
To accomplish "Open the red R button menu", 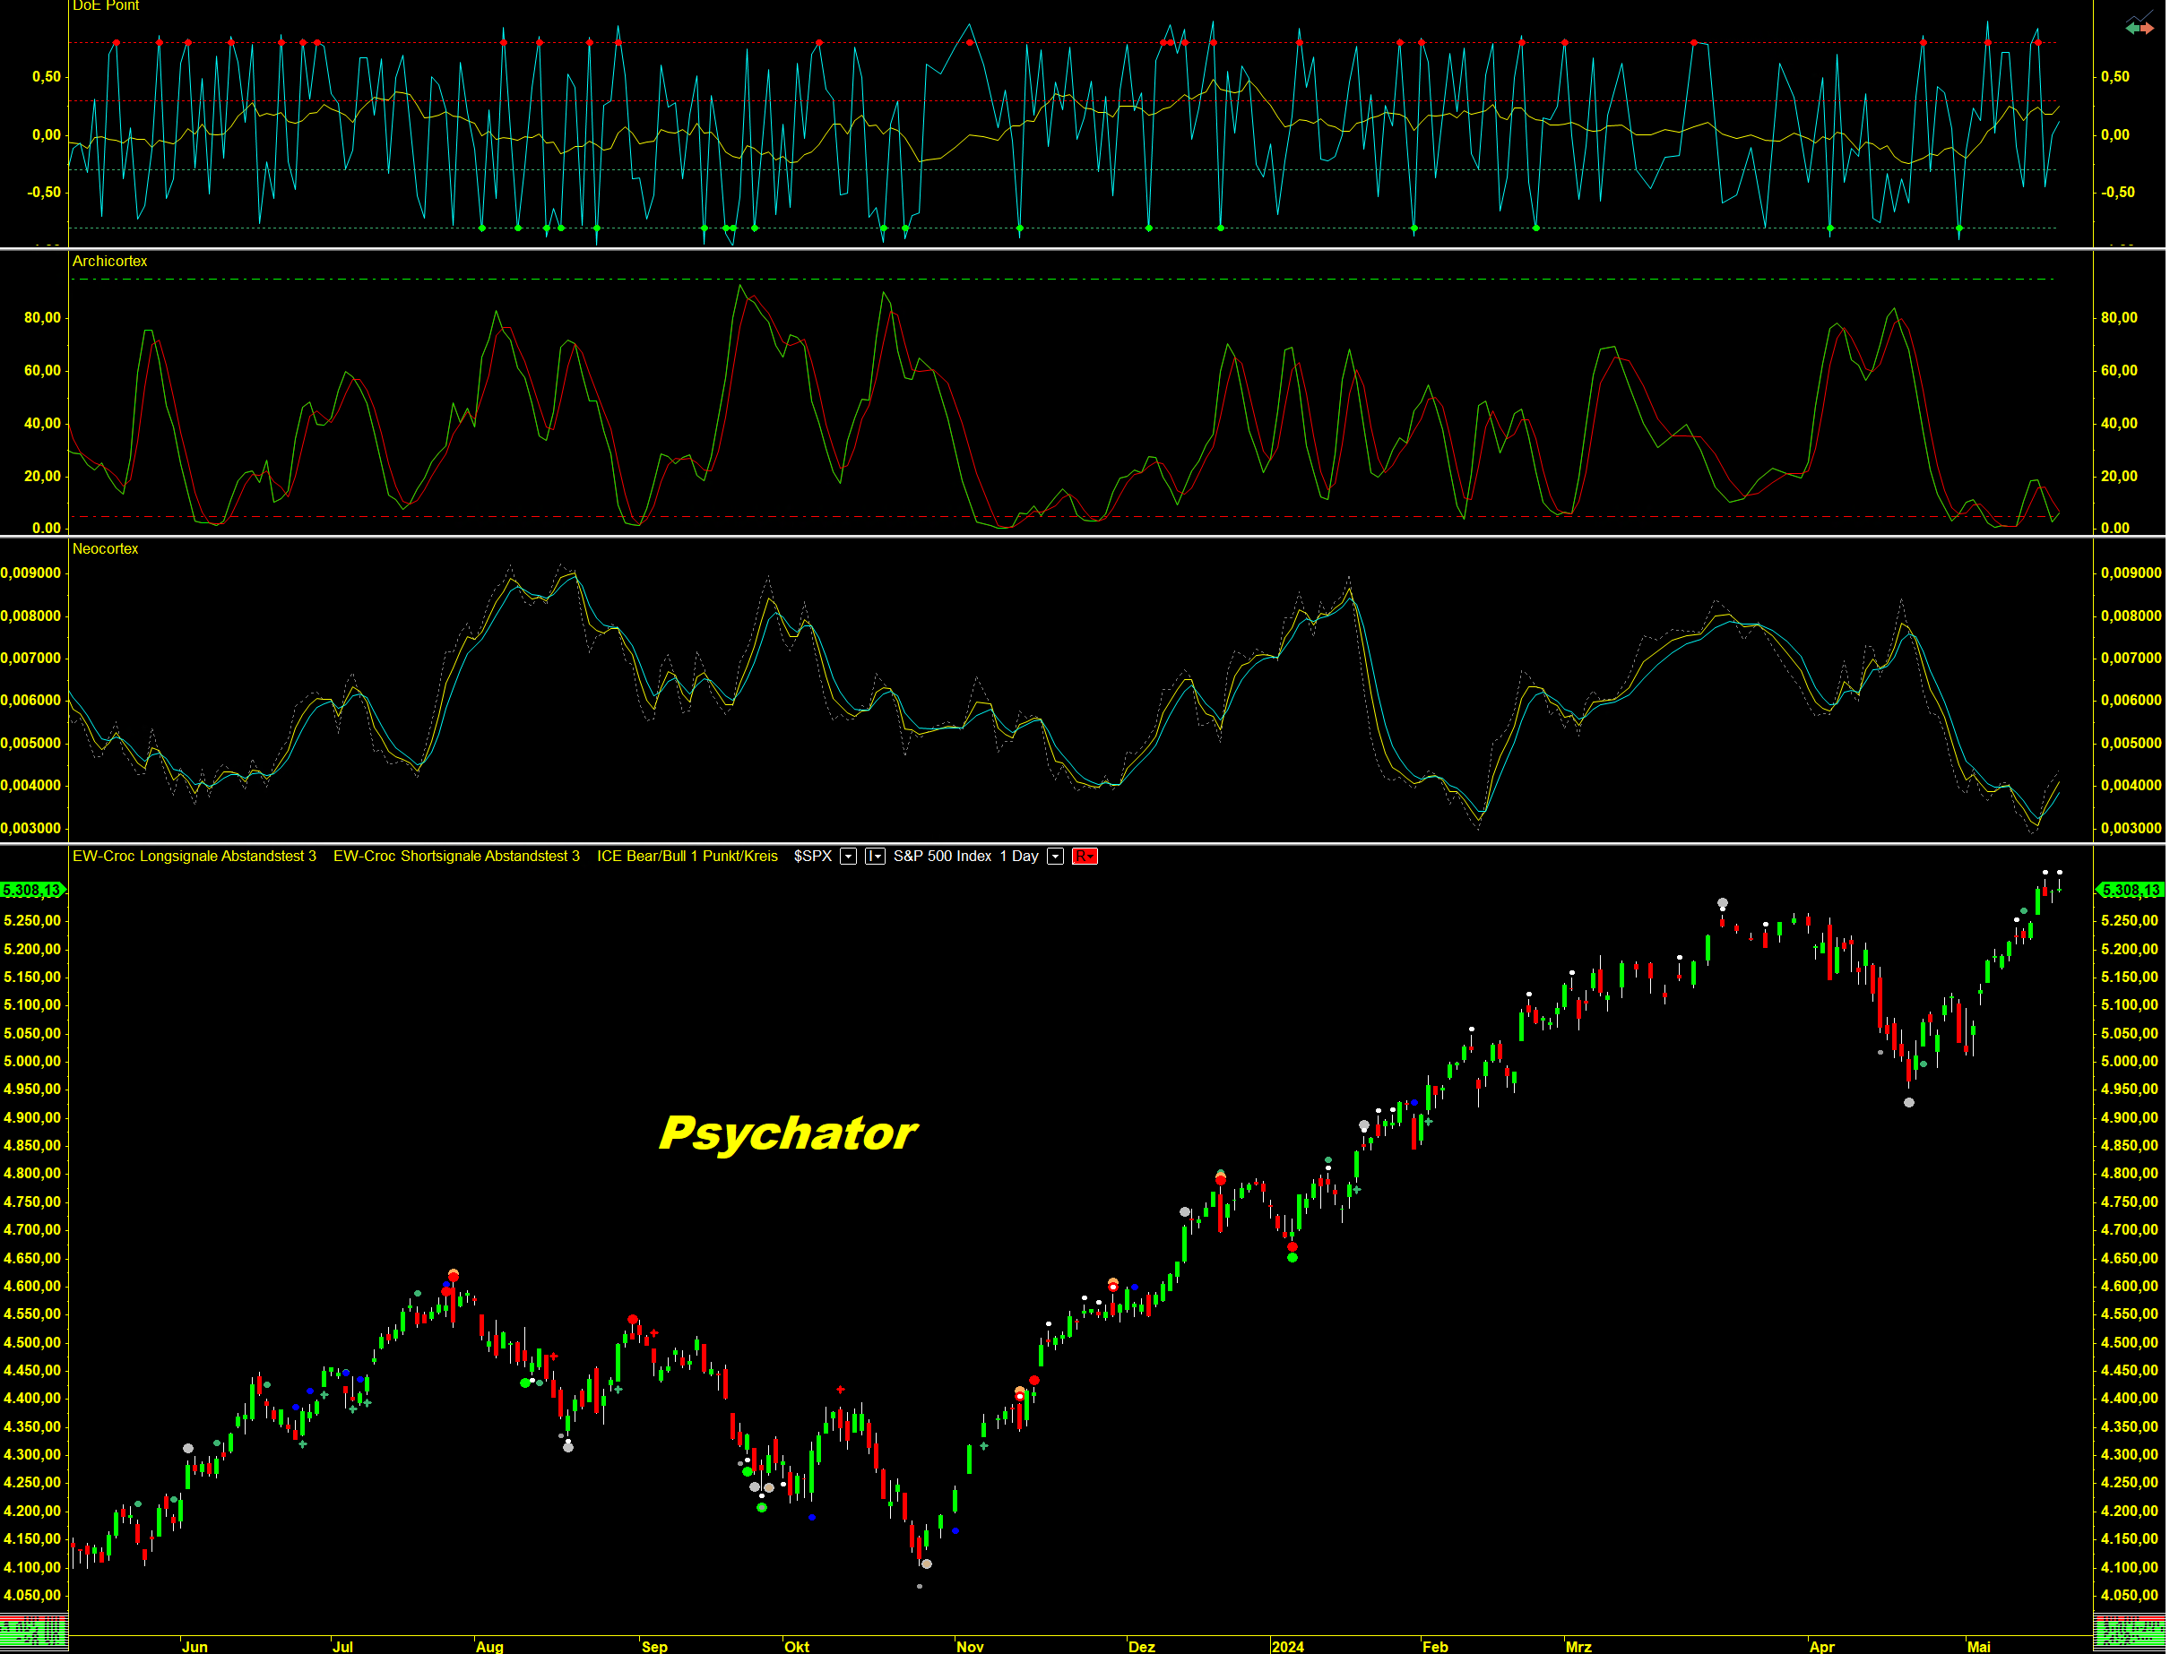I will (1085, 857).
